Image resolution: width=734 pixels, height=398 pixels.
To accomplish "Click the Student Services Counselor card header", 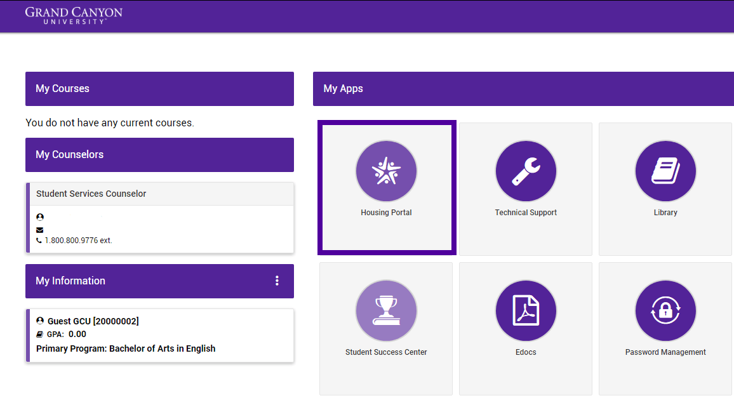I will (161, 194).
